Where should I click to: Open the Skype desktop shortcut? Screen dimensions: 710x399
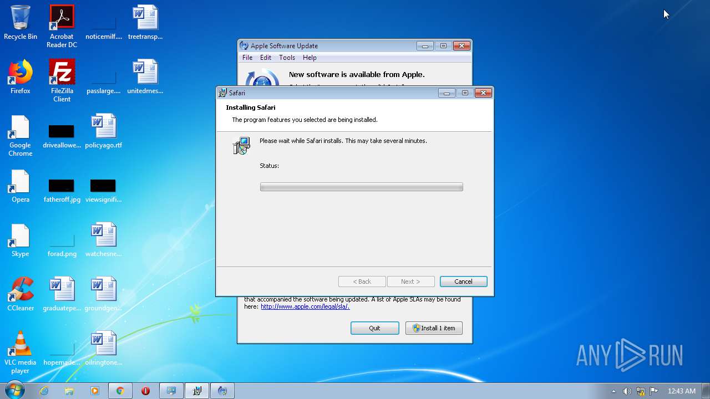pos(21,240)
